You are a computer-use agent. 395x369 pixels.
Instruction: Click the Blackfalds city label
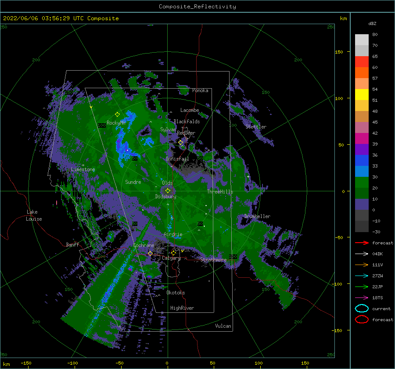[187, 122]
